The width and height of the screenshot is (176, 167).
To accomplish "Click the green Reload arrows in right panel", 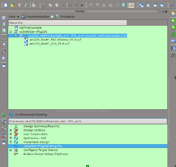I will click(173, 34).
